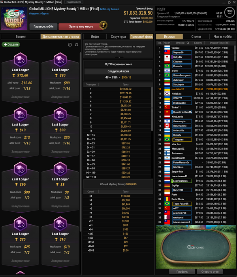Expand the tournament description chevron
Image resolution: width=237 pixels, height=277 pixels.
119,57
